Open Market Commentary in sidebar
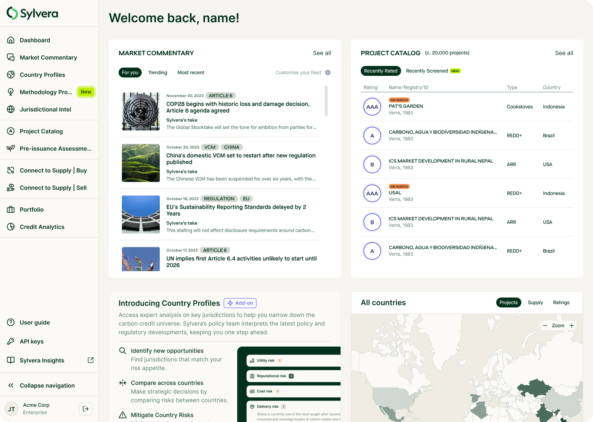 [x=49, y=57]
